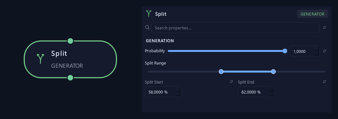Increase Probability with the stepper up arrow

click(x=317, y=49)
